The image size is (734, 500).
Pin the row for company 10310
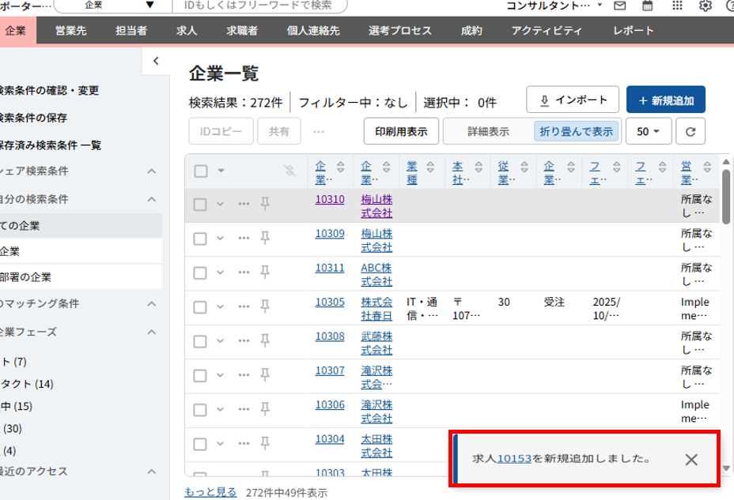265,204
